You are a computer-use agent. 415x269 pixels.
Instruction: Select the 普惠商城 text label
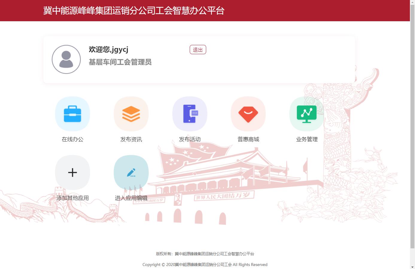click(248, 139)
